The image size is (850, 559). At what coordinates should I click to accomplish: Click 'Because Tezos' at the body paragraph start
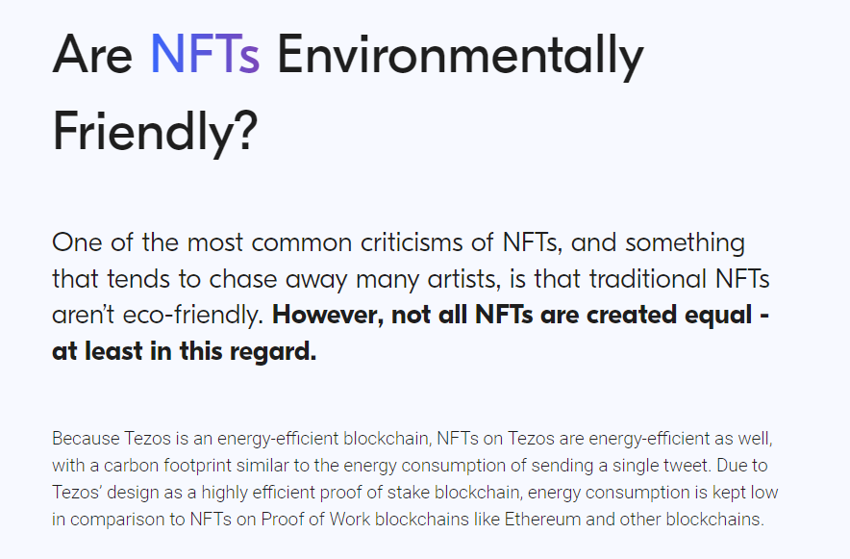pos(112,438)
